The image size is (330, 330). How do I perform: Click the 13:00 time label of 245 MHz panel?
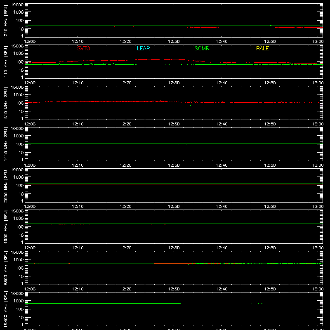318,42
